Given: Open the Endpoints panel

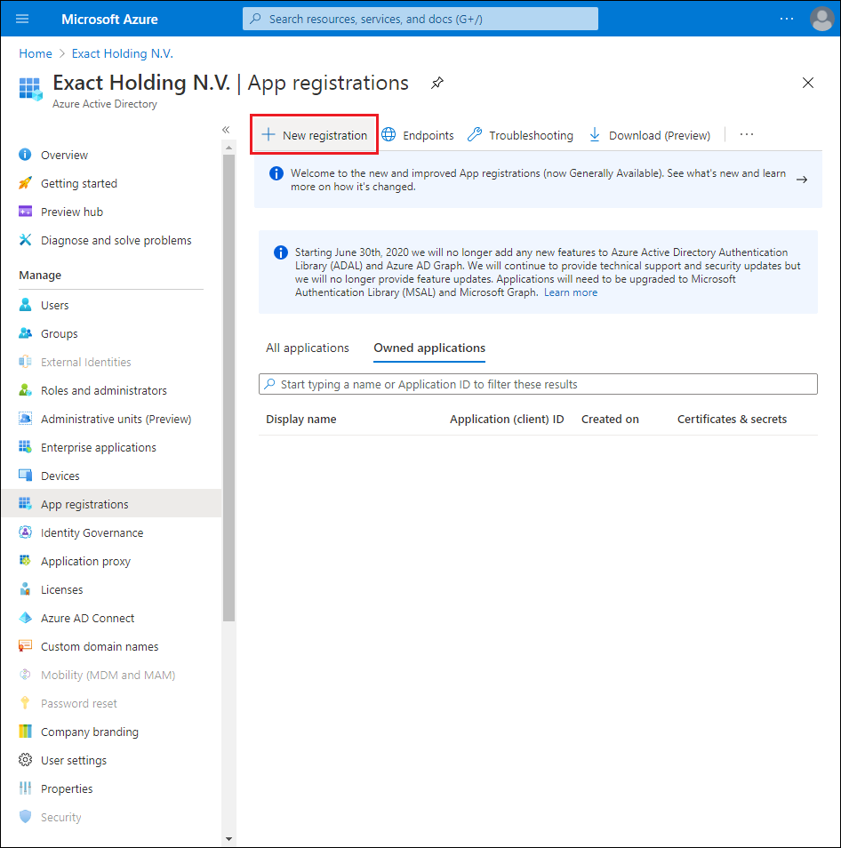Looking at the screenshot, I should (418, 134).
